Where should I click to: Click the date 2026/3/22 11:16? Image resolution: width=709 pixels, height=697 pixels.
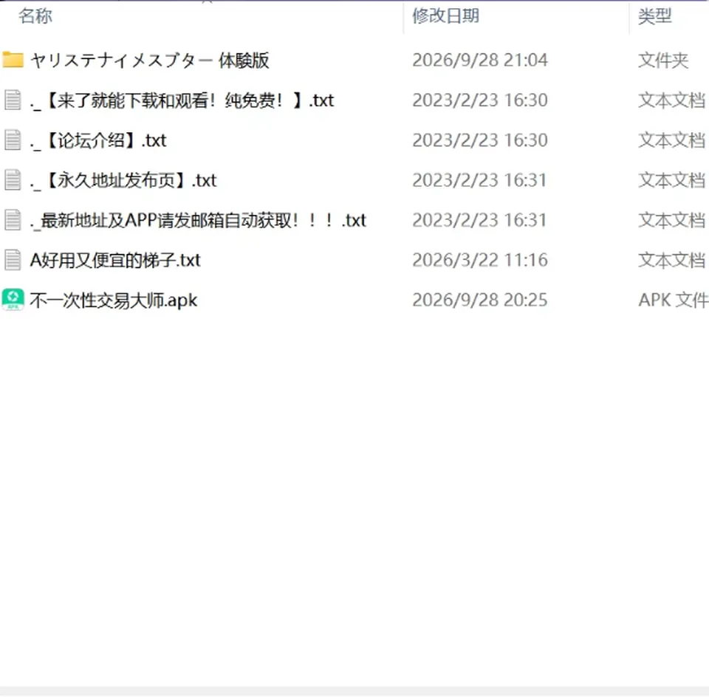[480, 261]
